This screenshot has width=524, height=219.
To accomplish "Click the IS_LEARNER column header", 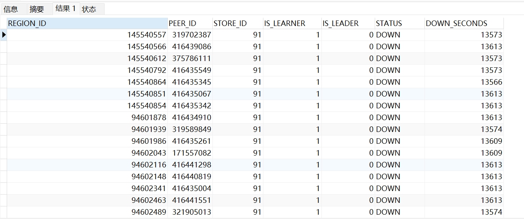I will (292, 23).
